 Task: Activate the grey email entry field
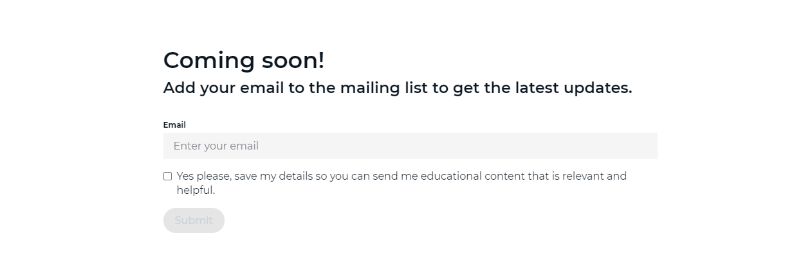coord(410,146)
